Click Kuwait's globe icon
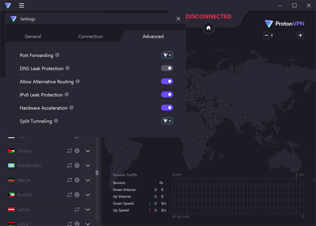 (77, 195)
